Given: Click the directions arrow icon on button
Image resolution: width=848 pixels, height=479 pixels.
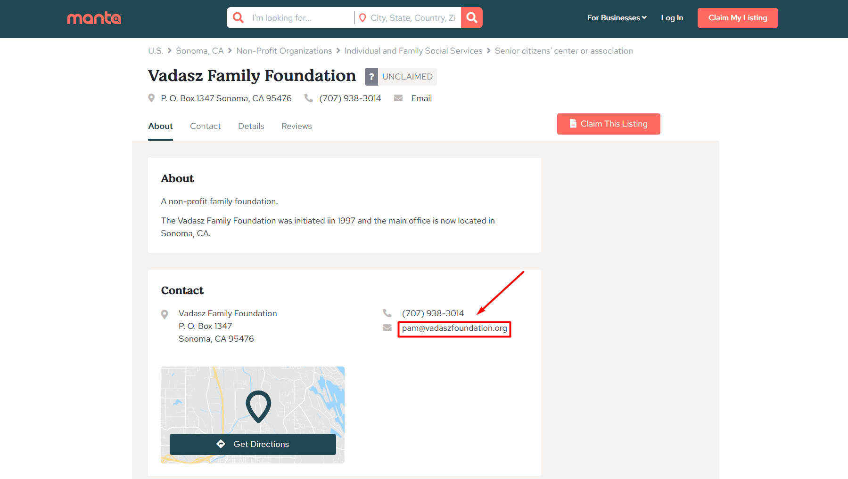Looking at the screenshot, I should [221, 444].
